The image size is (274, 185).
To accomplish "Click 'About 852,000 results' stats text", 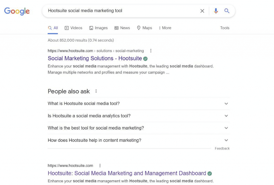I will coord(81,40).
